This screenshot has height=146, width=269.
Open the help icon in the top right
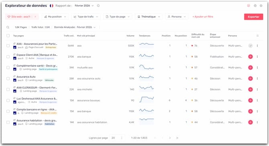[x=255, y=6]
